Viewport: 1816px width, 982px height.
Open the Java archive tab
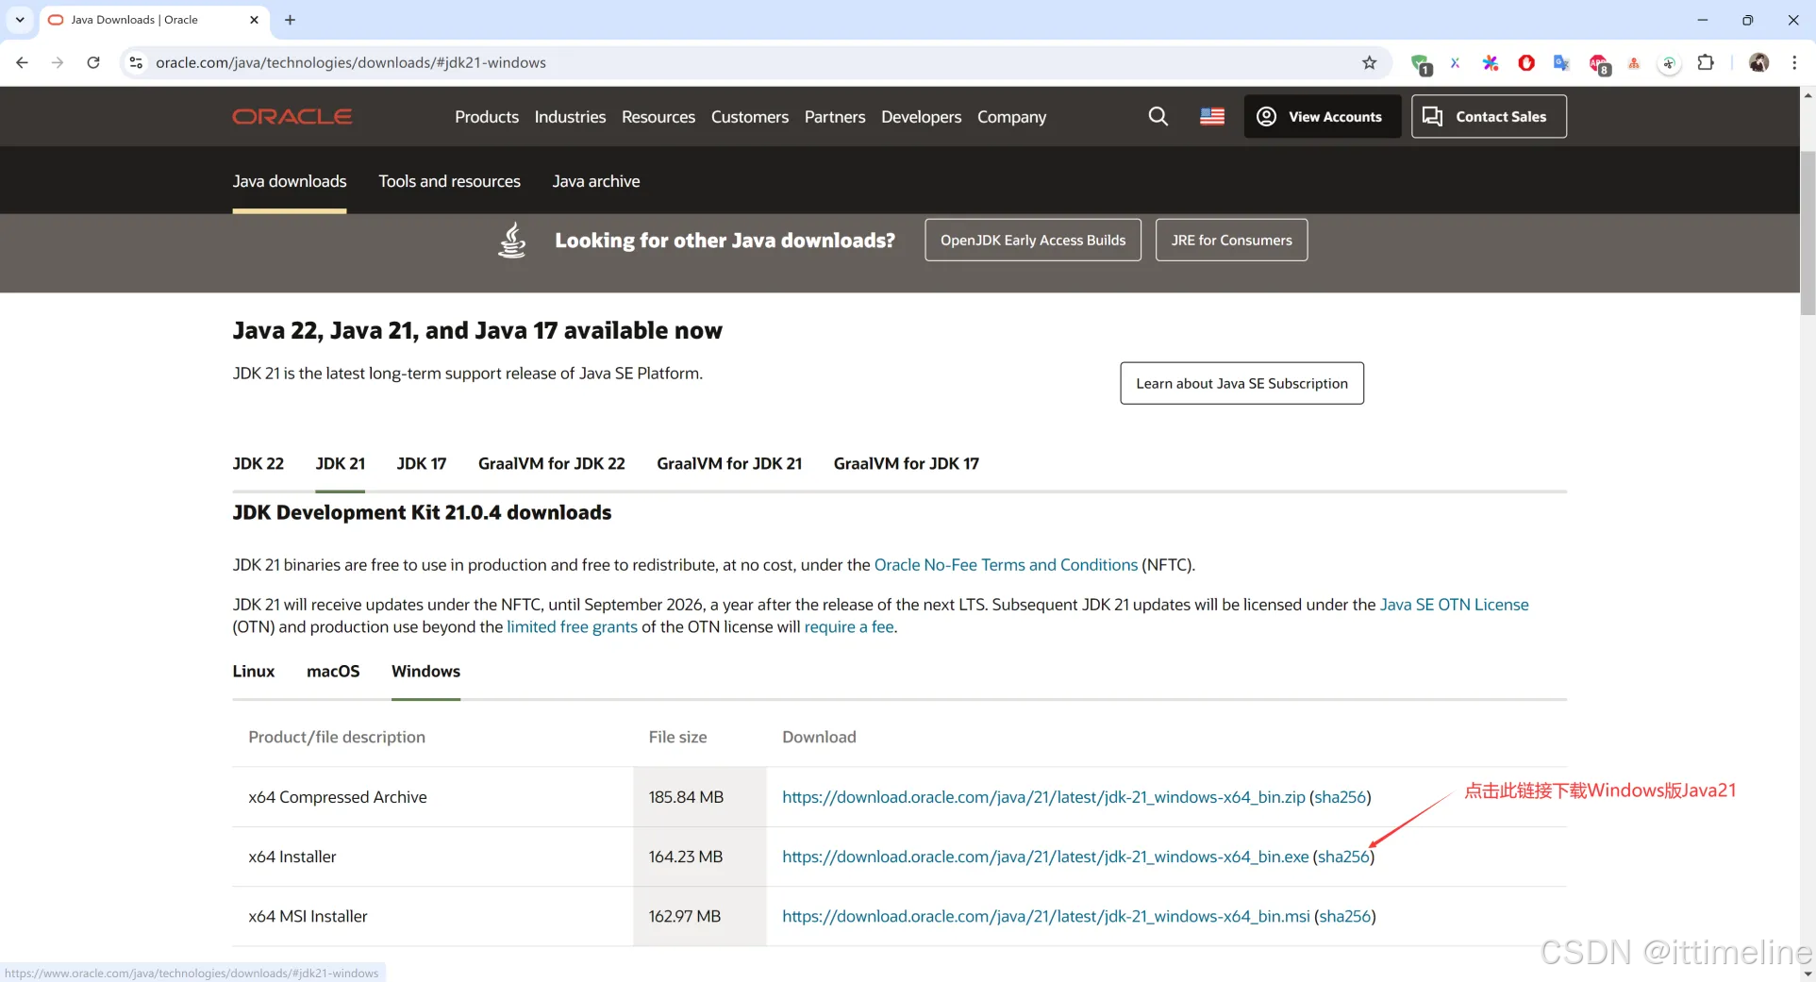pos(596,181)
